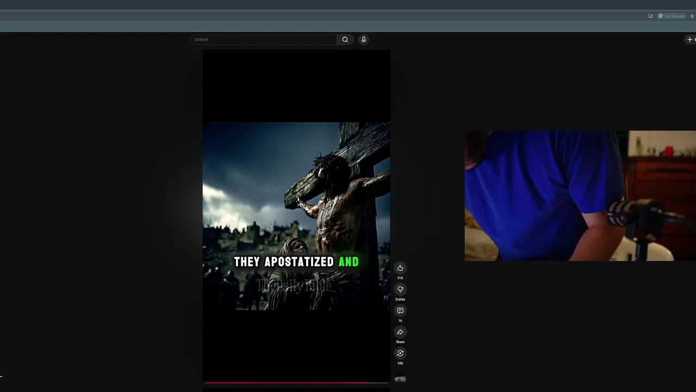Click the magnifying glass search button
Image resolution: width=696 pixels, height=392 pixels.
pos(345,39)
